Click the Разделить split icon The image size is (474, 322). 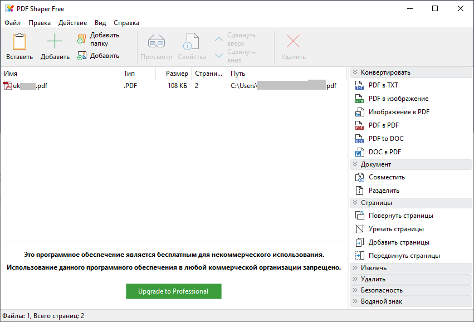tap(359, 191)
